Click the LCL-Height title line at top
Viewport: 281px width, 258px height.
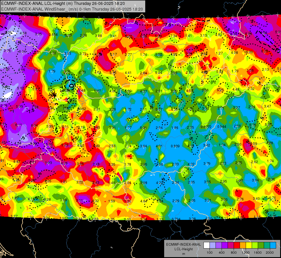coord(63,3)
